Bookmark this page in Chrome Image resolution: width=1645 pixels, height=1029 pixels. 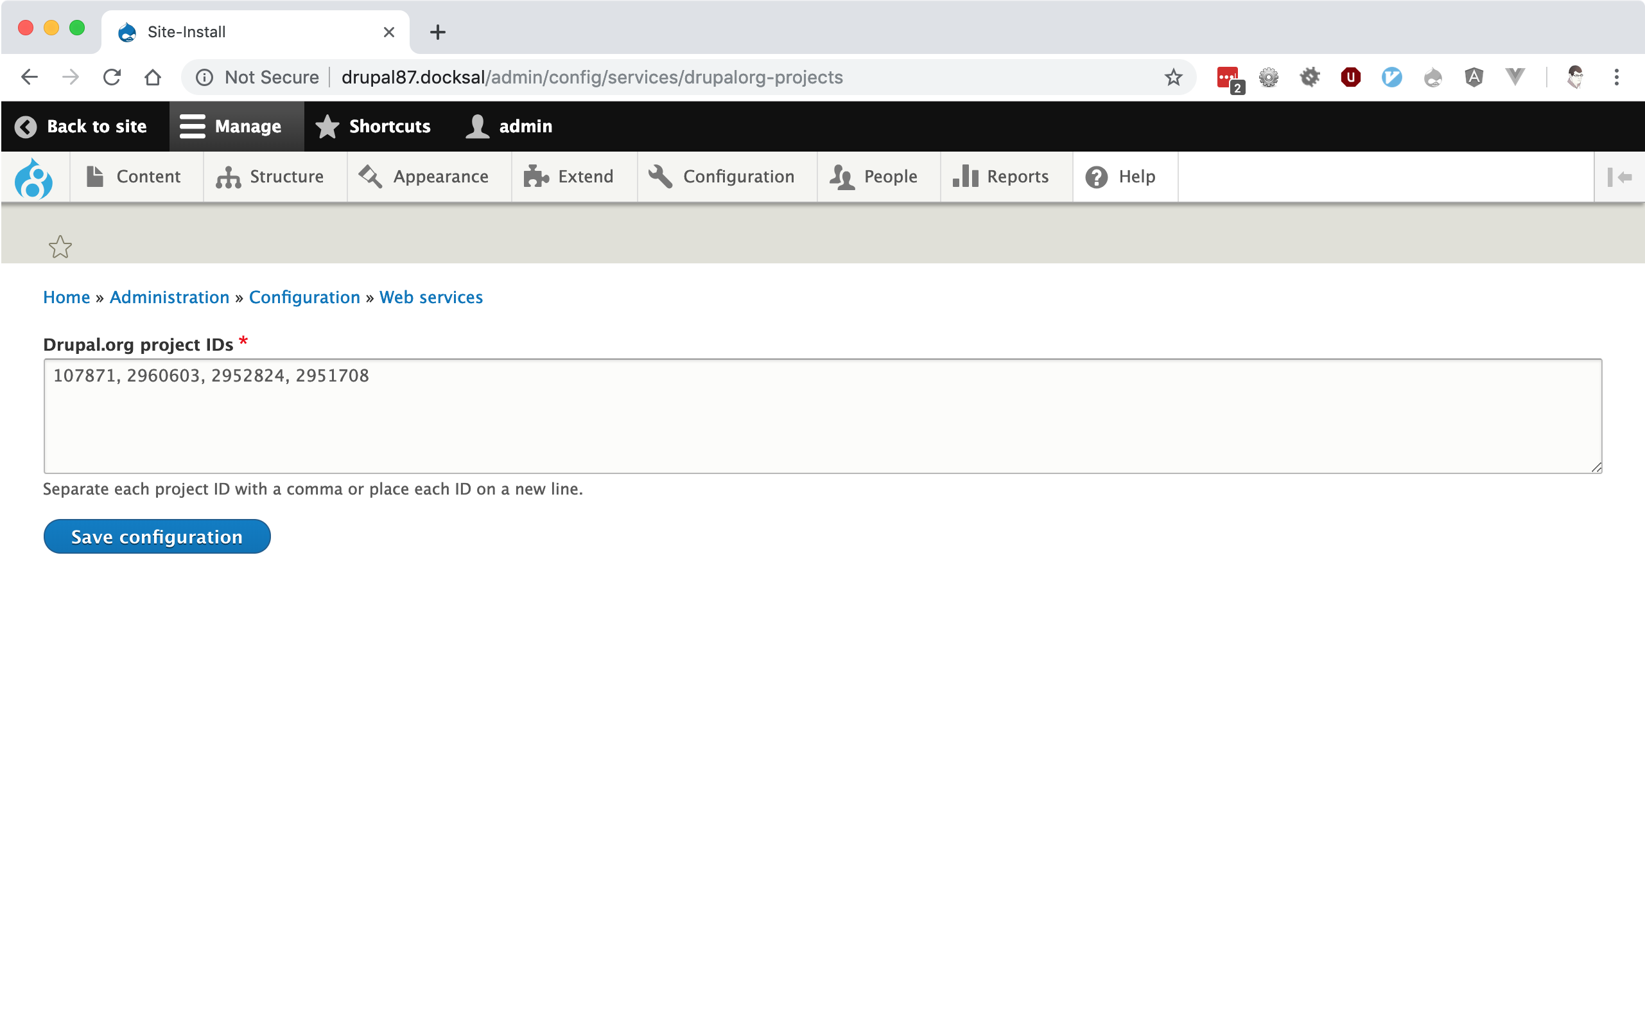click(1173, 78)
